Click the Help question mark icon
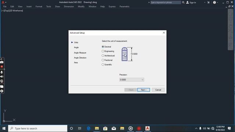 coord(214,3)
